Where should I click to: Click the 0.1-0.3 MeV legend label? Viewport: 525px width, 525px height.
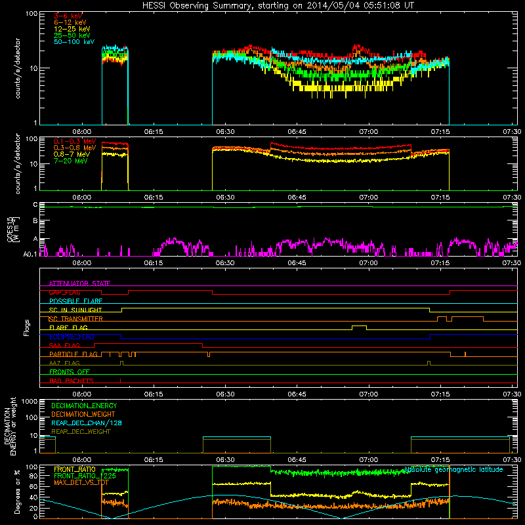point(75,141)
